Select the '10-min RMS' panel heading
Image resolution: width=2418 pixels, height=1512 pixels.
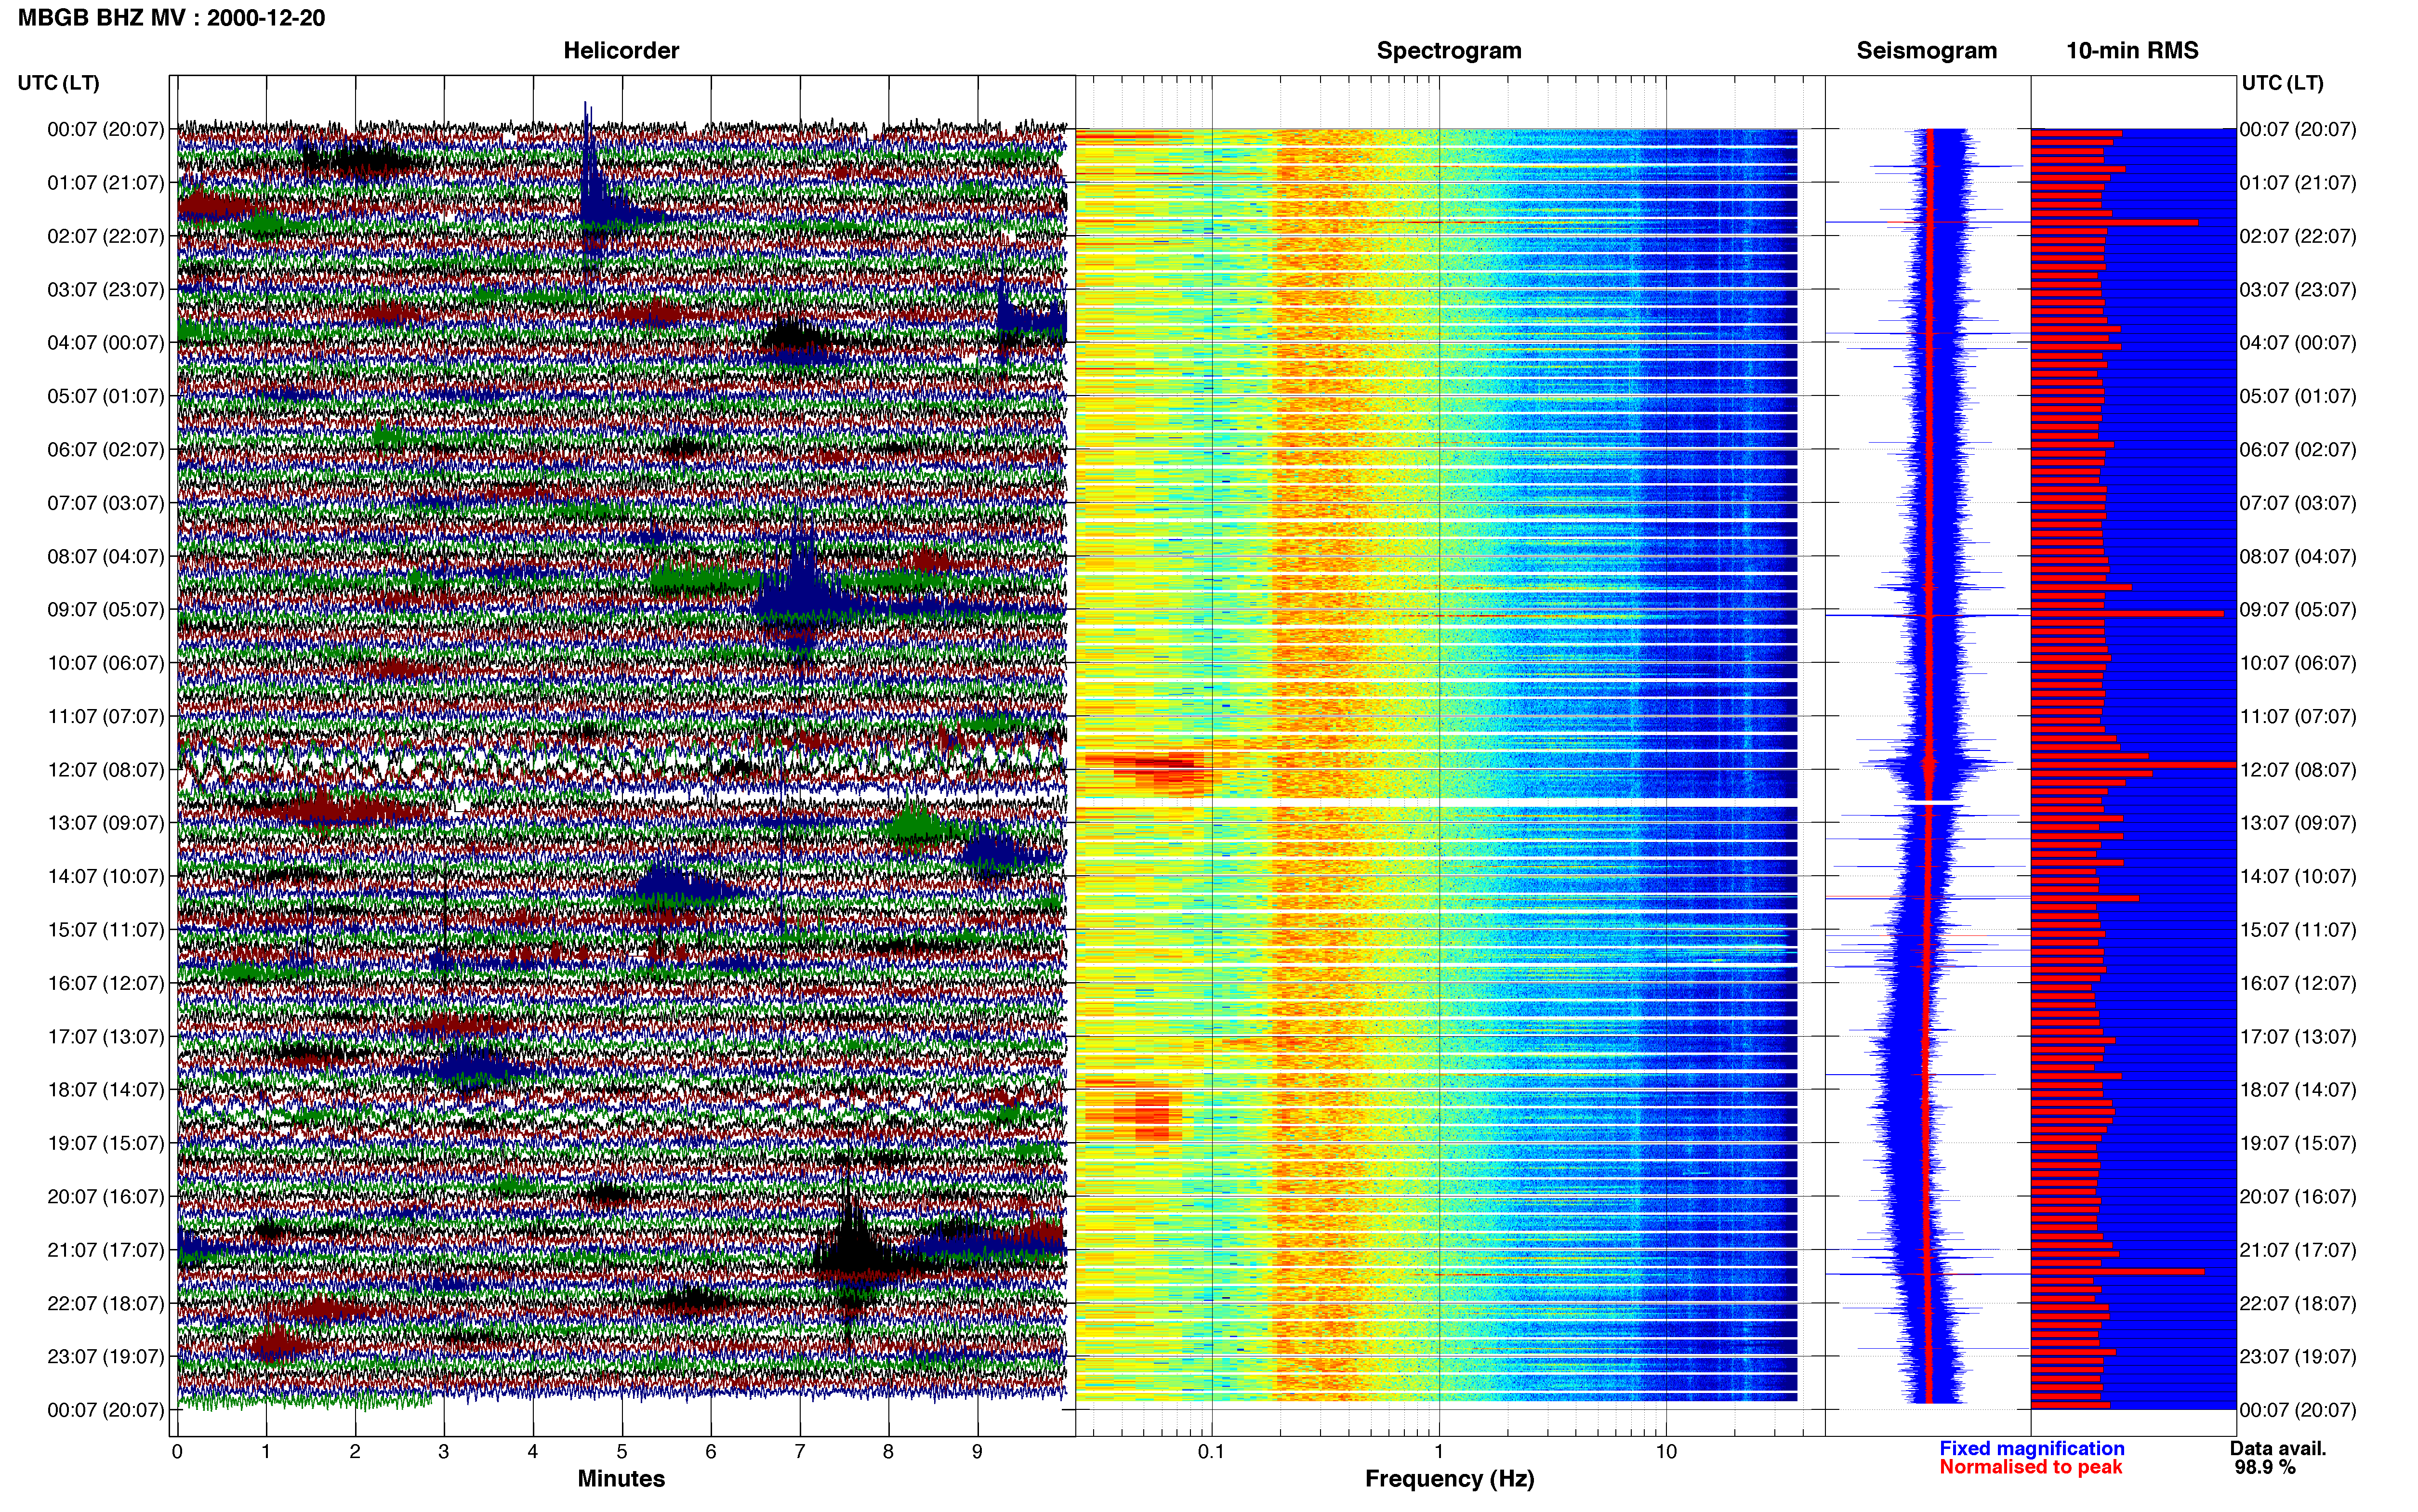(2132, 50)
